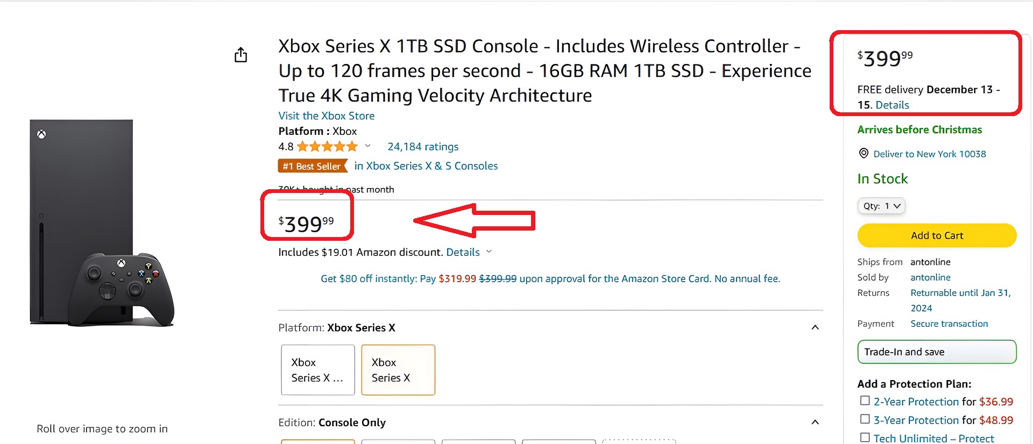This screenshot has height=444, width=1033.
Task: Click the Trade-In and save button
Action: [936, 352]
